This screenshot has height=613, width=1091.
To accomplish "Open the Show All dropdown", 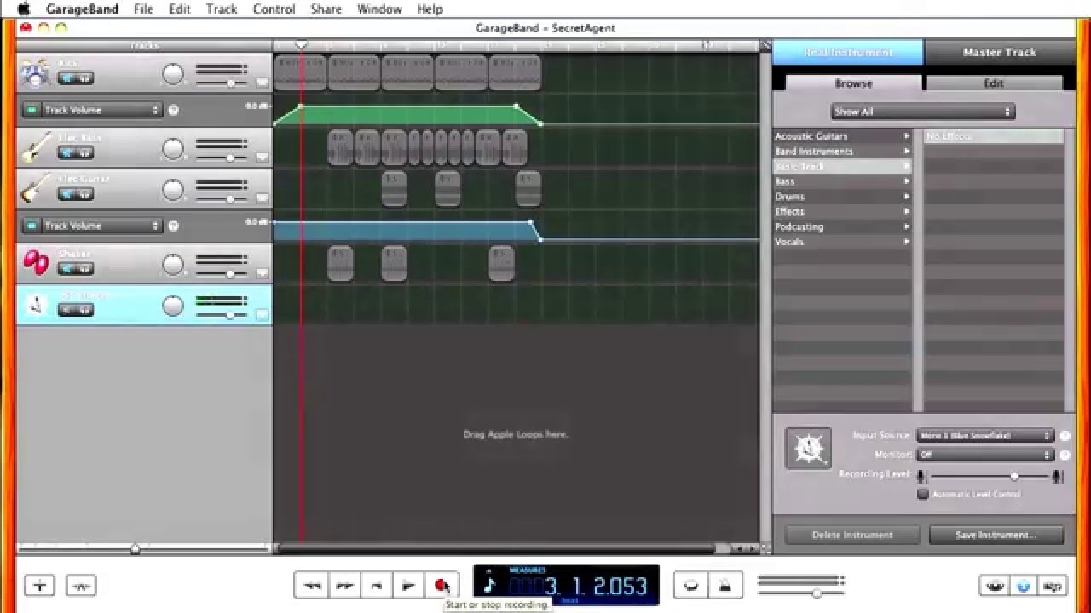I will click(922, 112).
